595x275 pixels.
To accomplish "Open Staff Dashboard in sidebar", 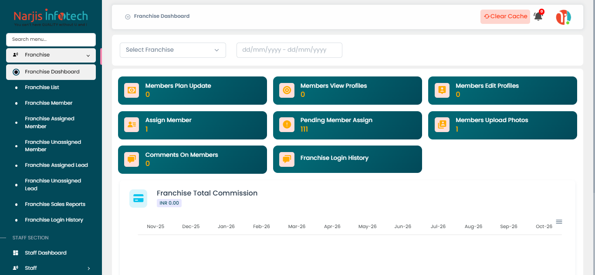I will (46, 253).
